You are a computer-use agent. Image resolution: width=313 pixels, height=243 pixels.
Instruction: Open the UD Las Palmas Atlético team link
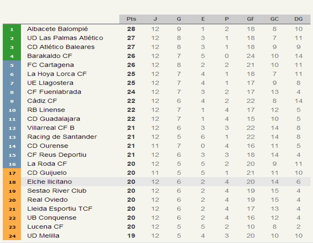click(x=65, y=38)
